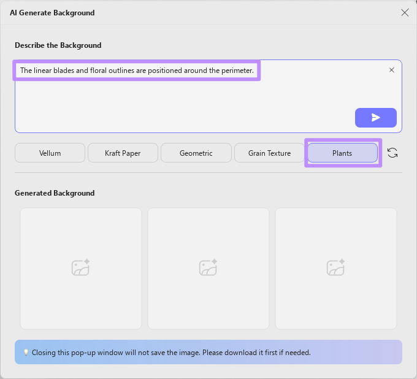Screen dimensions: 417x379
Task: Clear the description text field
Action: (391, 70)
